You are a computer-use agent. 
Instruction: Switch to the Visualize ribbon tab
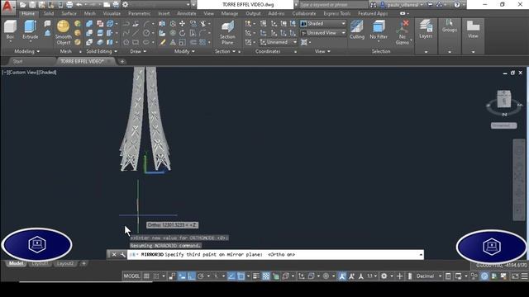pyautogui.click(x=112, y=13)
